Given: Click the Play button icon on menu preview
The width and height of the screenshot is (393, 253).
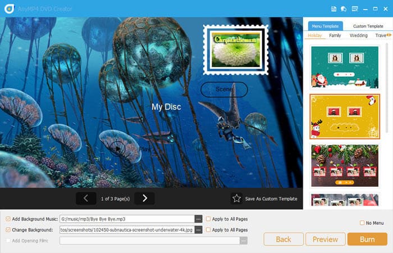Looking at the screenshot, I should tap(117, 148).
